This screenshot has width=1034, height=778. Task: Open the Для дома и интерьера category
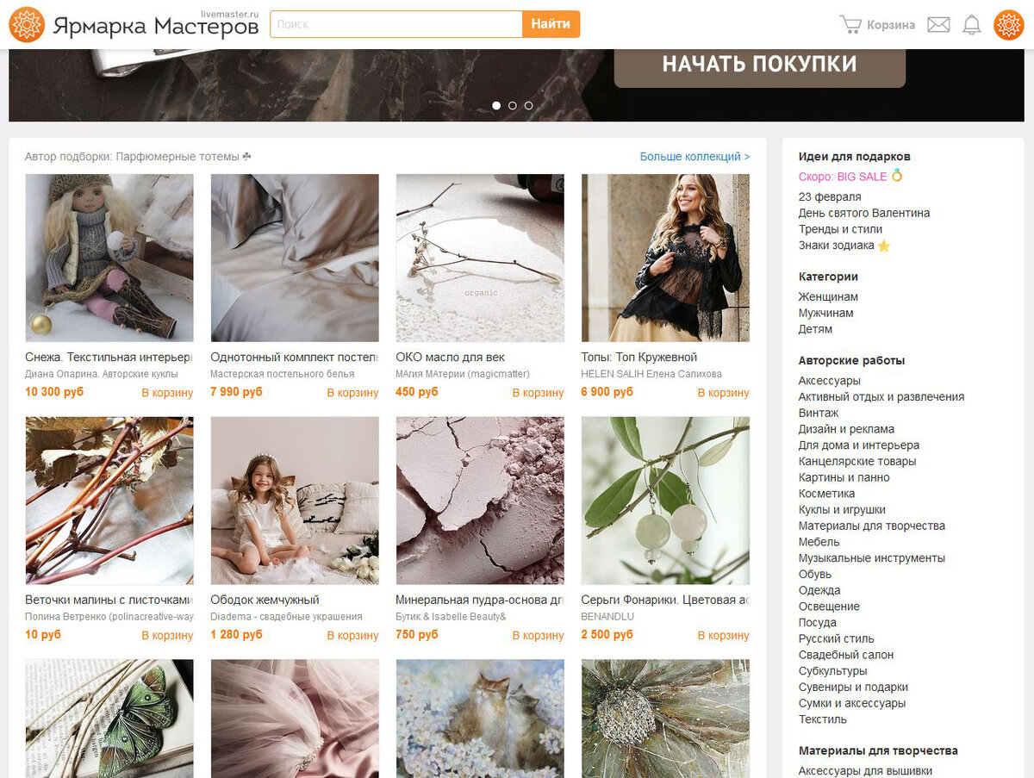(x=859, y=445)
